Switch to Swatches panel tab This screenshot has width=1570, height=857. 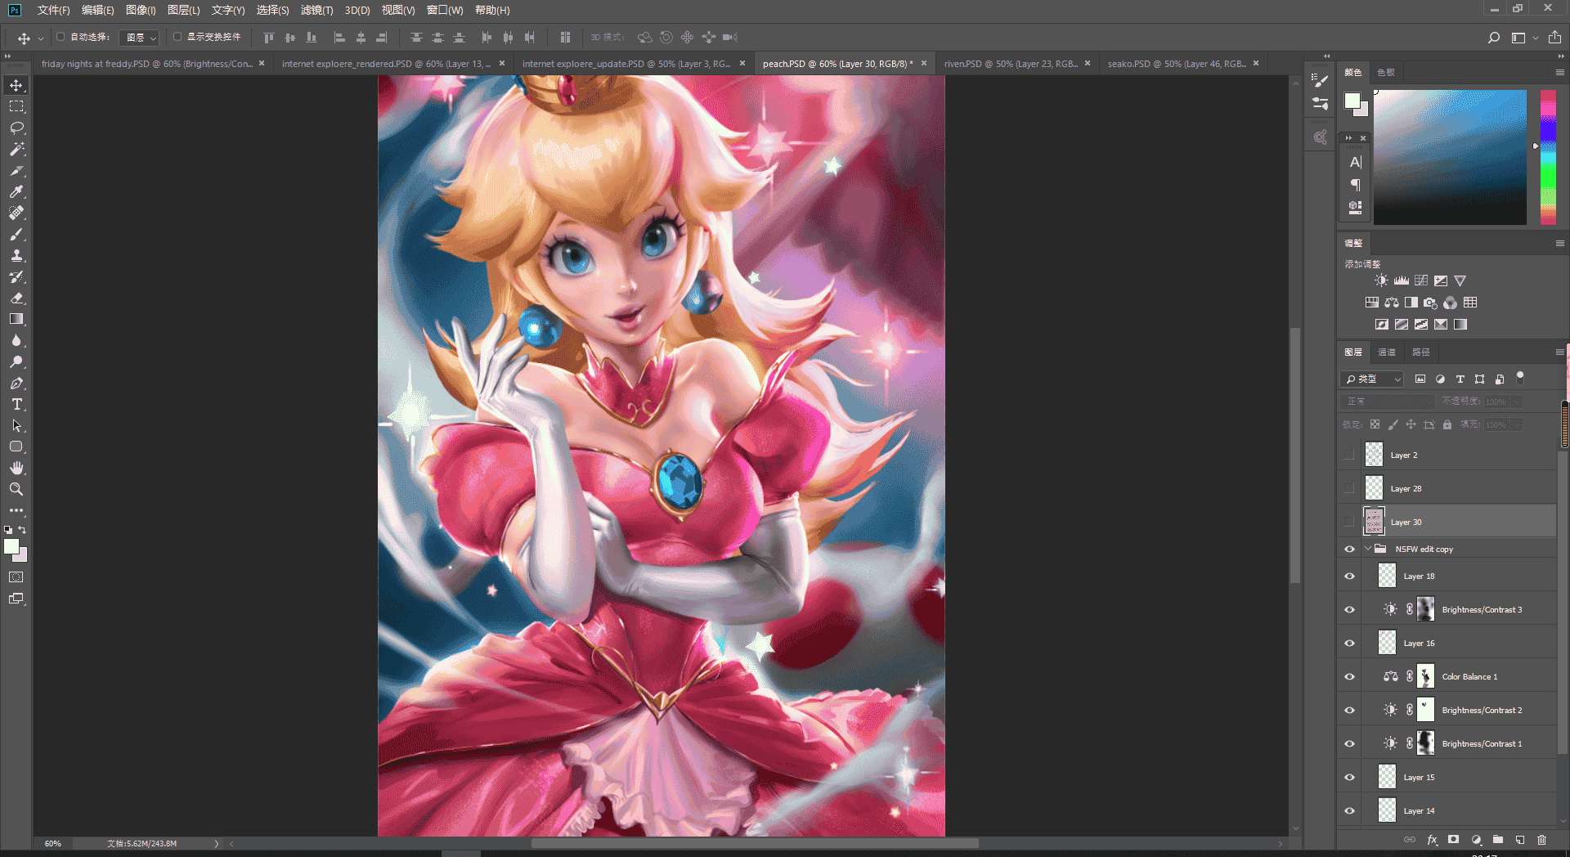coord(1385,72)
